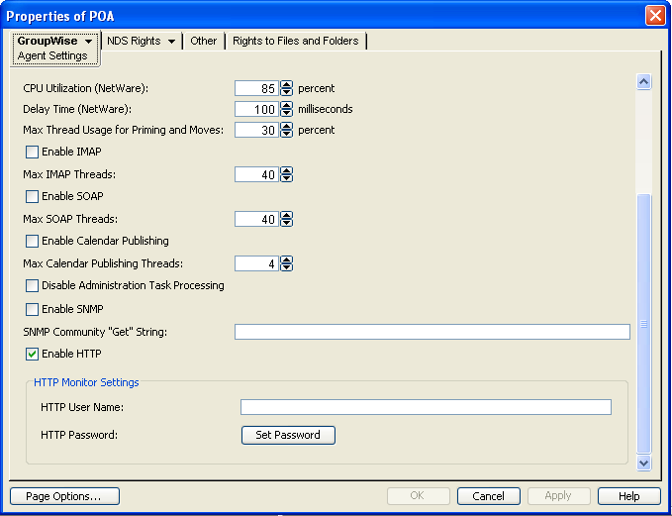Click the scrollbar down arrow
672x516 pixels.
(644, 463)
